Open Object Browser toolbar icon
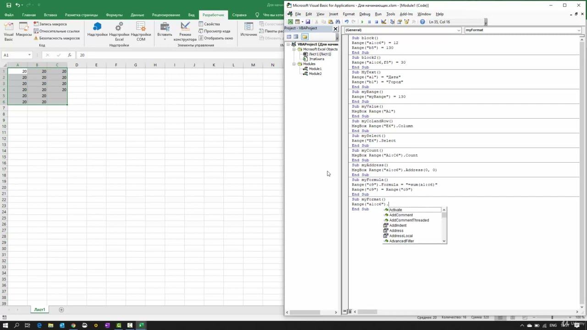 click(x=407, y=22)
